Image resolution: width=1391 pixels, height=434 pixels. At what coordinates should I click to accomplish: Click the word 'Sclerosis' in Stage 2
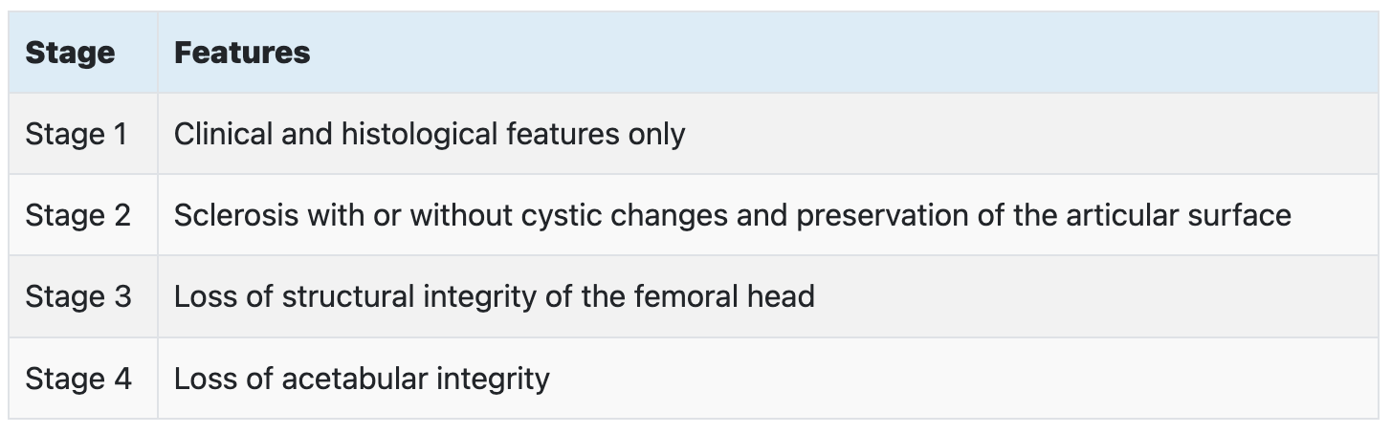coord(235,215)
